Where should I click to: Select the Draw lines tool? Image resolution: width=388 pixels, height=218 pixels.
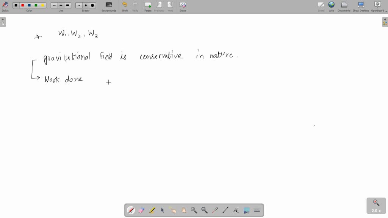coord(225,210)
